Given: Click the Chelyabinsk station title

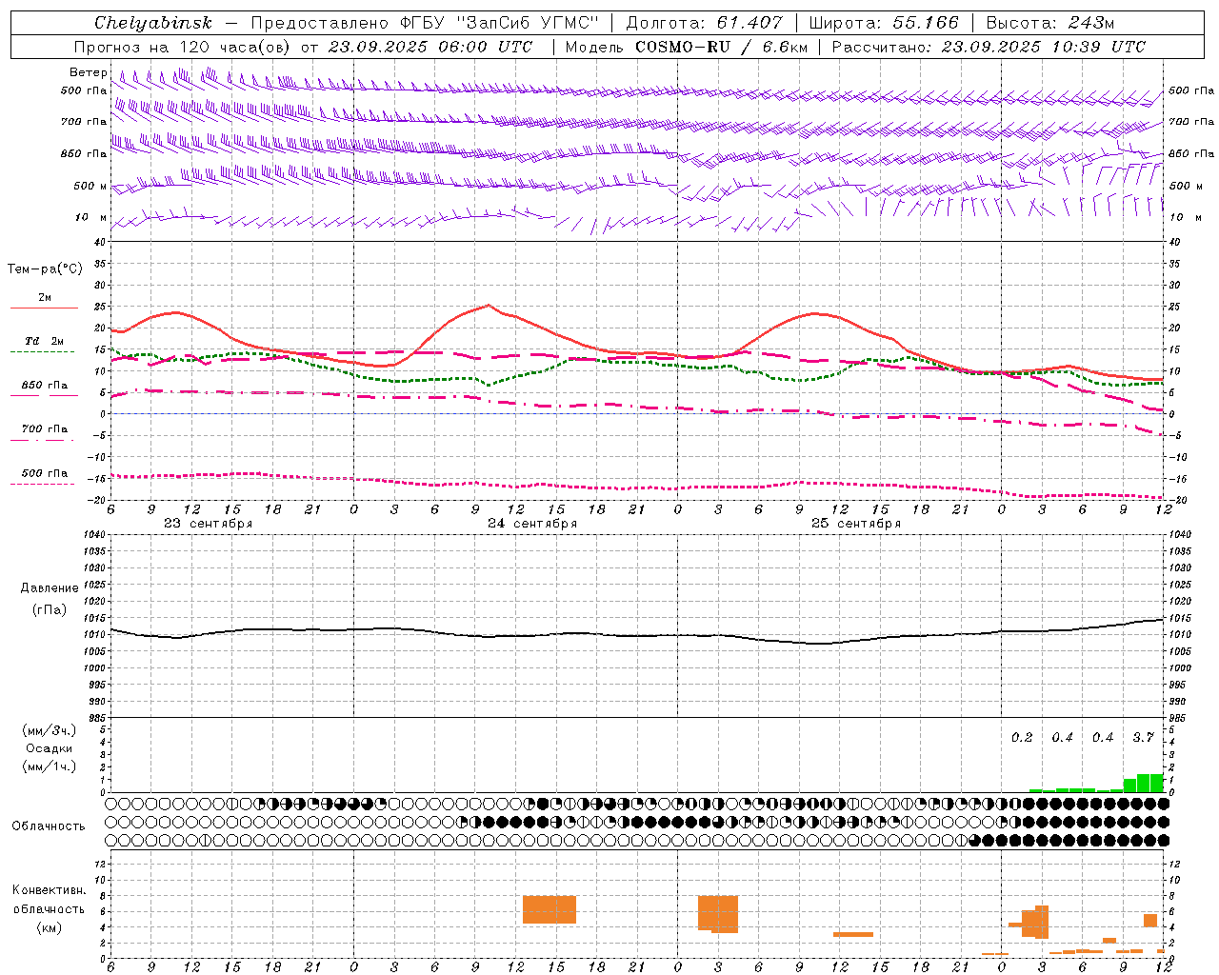Looking at the screenshot, I should click(153, 23).
